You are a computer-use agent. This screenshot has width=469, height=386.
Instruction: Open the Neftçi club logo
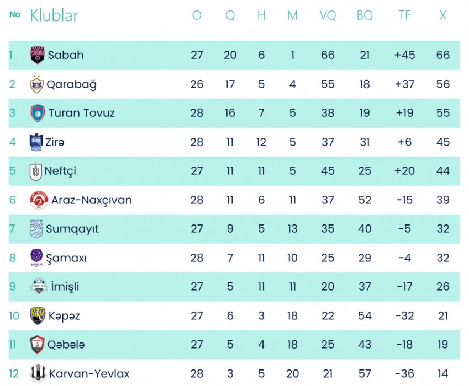coord(36,171)
